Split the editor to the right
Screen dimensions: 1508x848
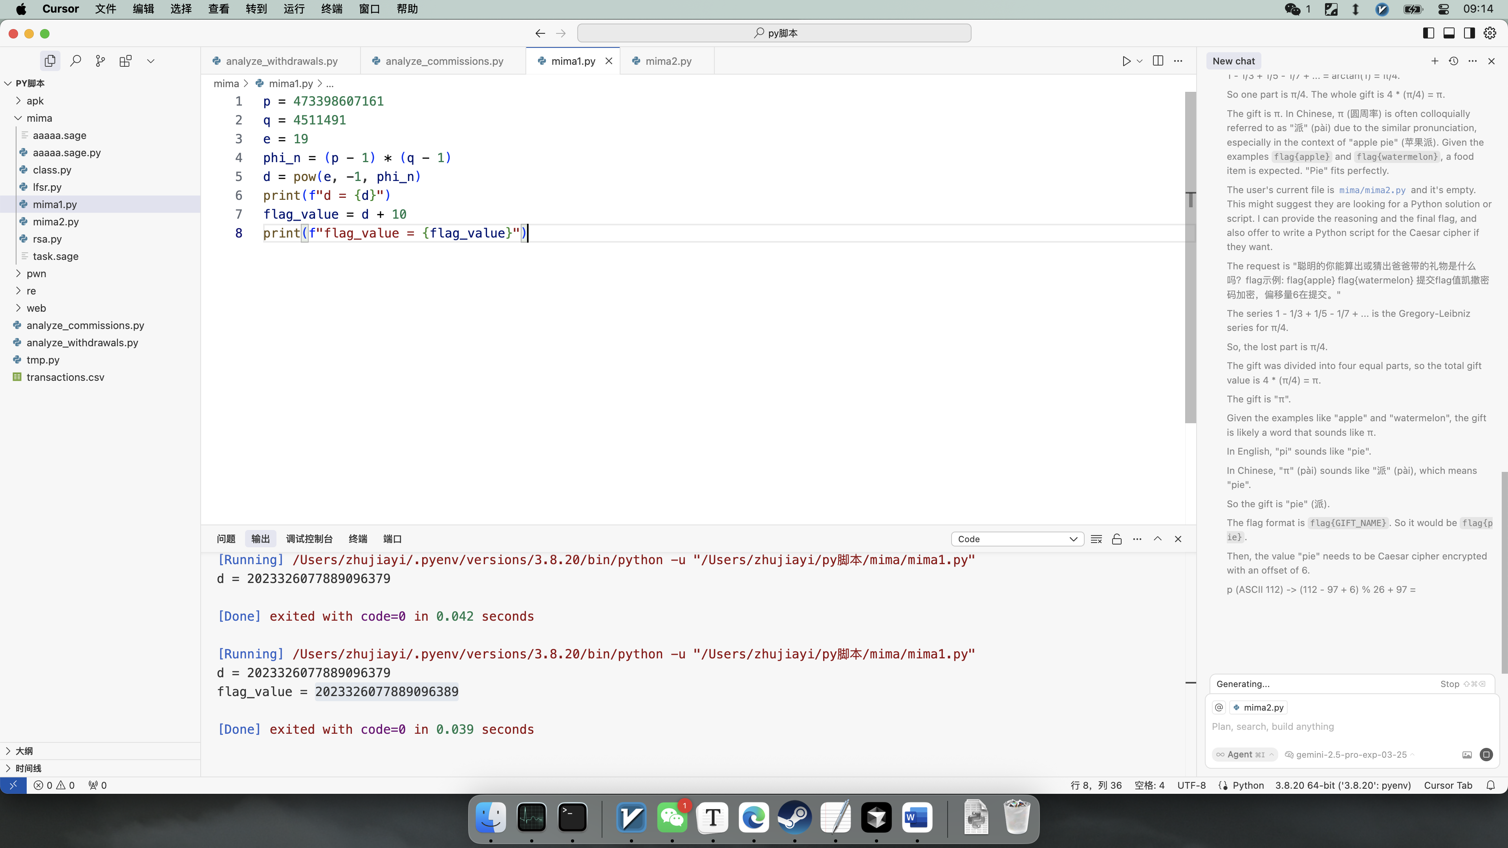pyautogui.click(x=1158, y=61)
